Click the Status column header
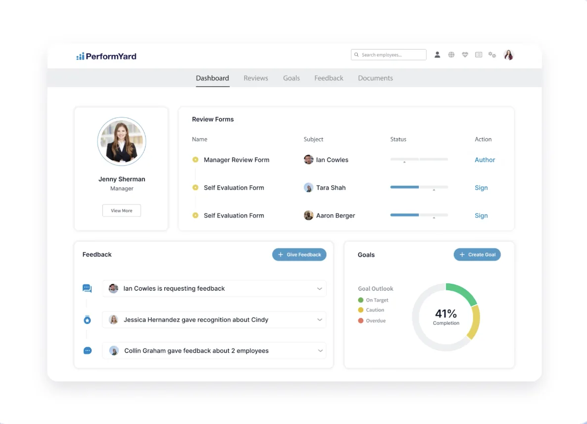 coord(398,139)
